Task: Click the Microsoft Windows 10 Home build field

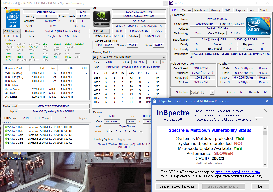Action: (122, 146)
